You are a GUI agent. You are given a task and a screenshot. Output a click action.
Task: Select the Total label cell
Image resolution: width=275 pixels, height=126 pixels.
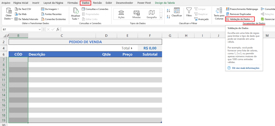127,48
